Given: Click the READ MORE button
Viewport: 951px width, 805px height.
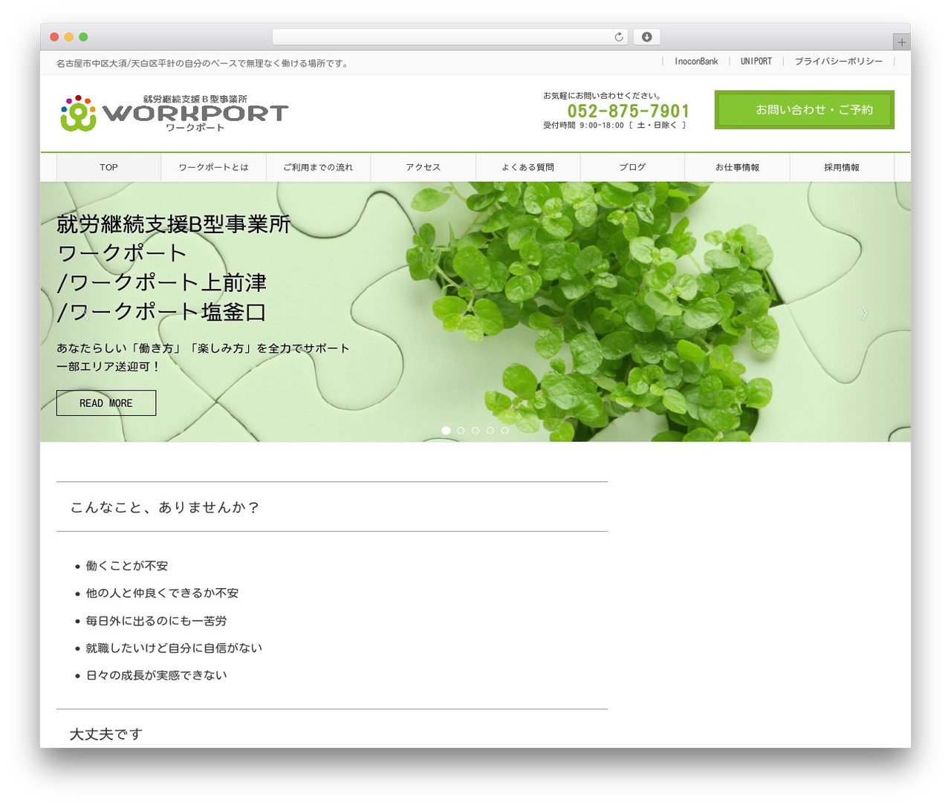Looking at the screenshot, I should [106, 403].
